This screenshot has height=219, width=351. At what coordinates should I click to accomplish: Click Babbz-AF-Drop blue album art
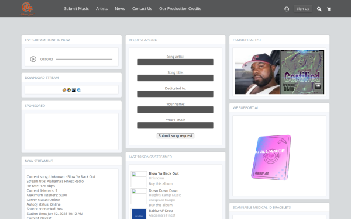(x=139, y=214)
